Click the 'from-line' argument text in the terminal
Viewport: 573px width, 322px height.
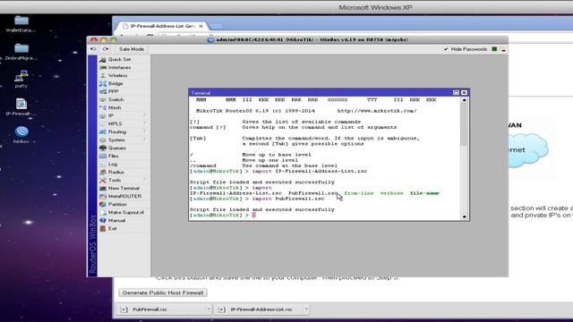pos(359,193)
